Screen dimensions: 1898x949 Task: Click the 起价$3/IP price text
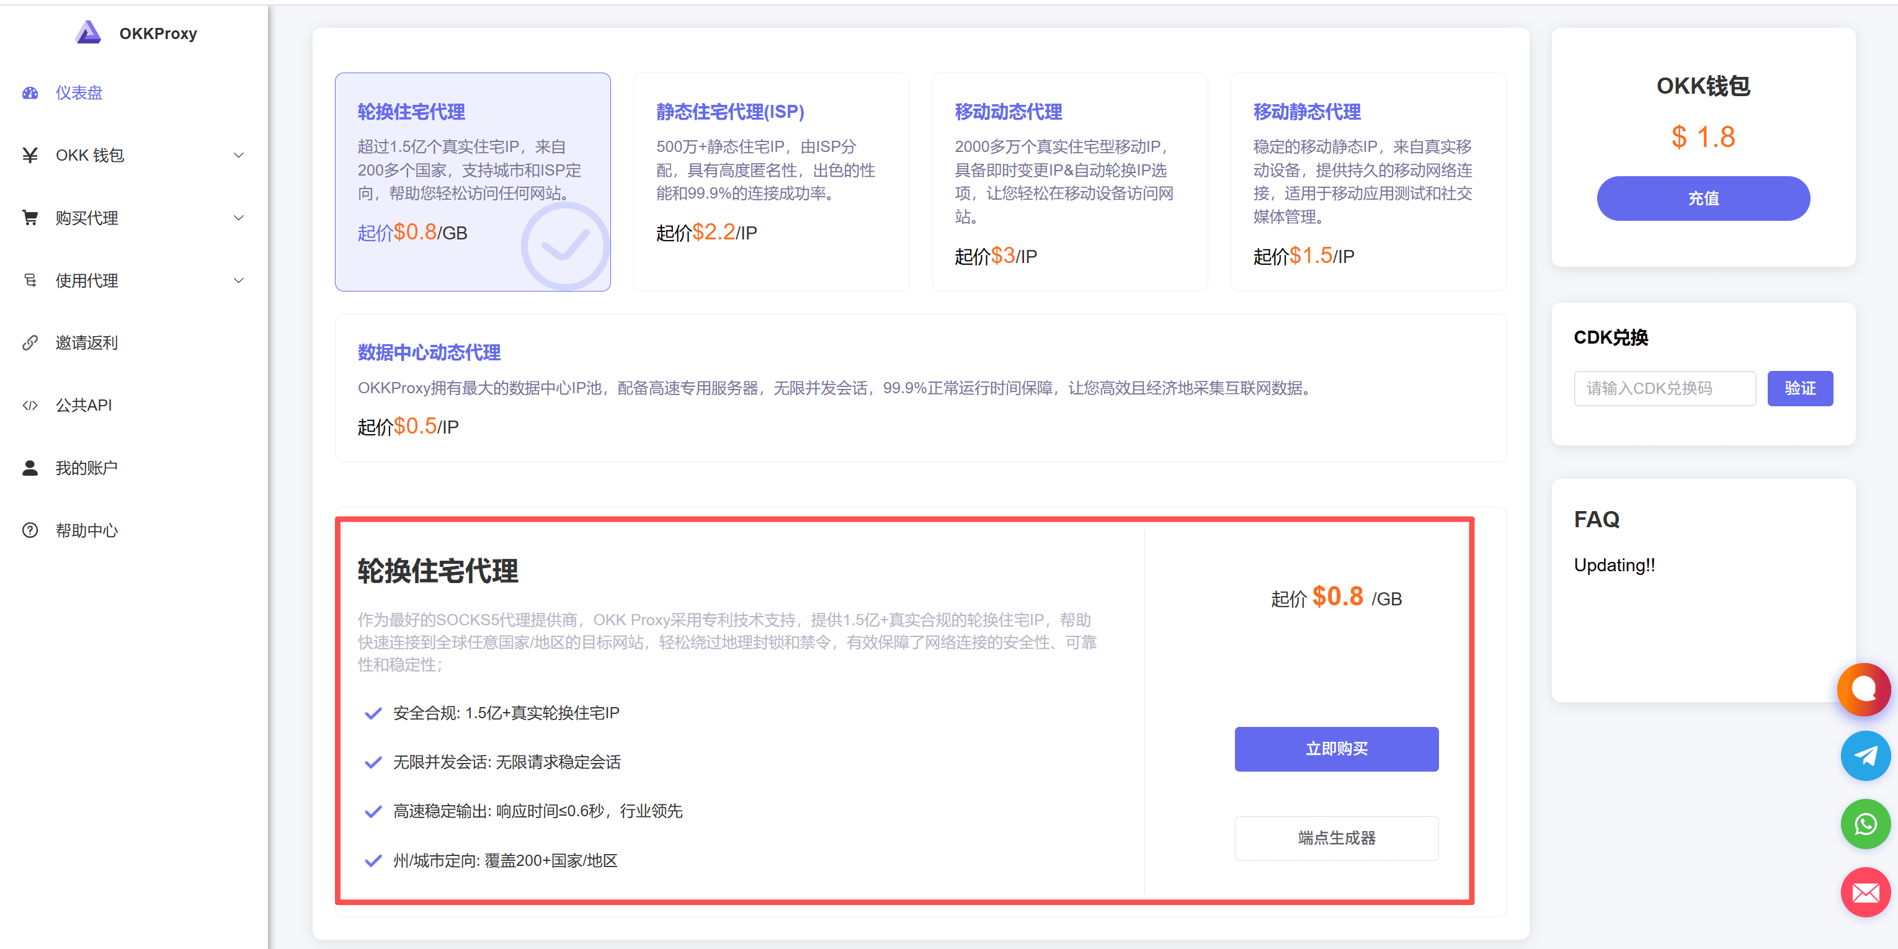(x=996, y=256)
